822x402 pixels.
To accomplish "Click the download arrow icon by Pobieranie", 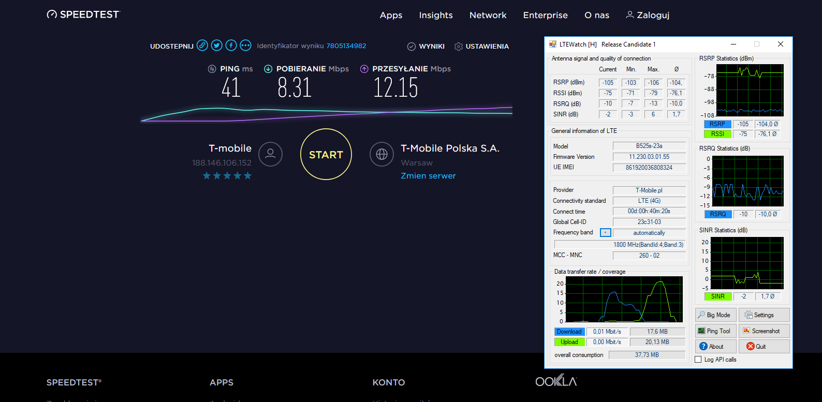I will [x=268, y=69].
